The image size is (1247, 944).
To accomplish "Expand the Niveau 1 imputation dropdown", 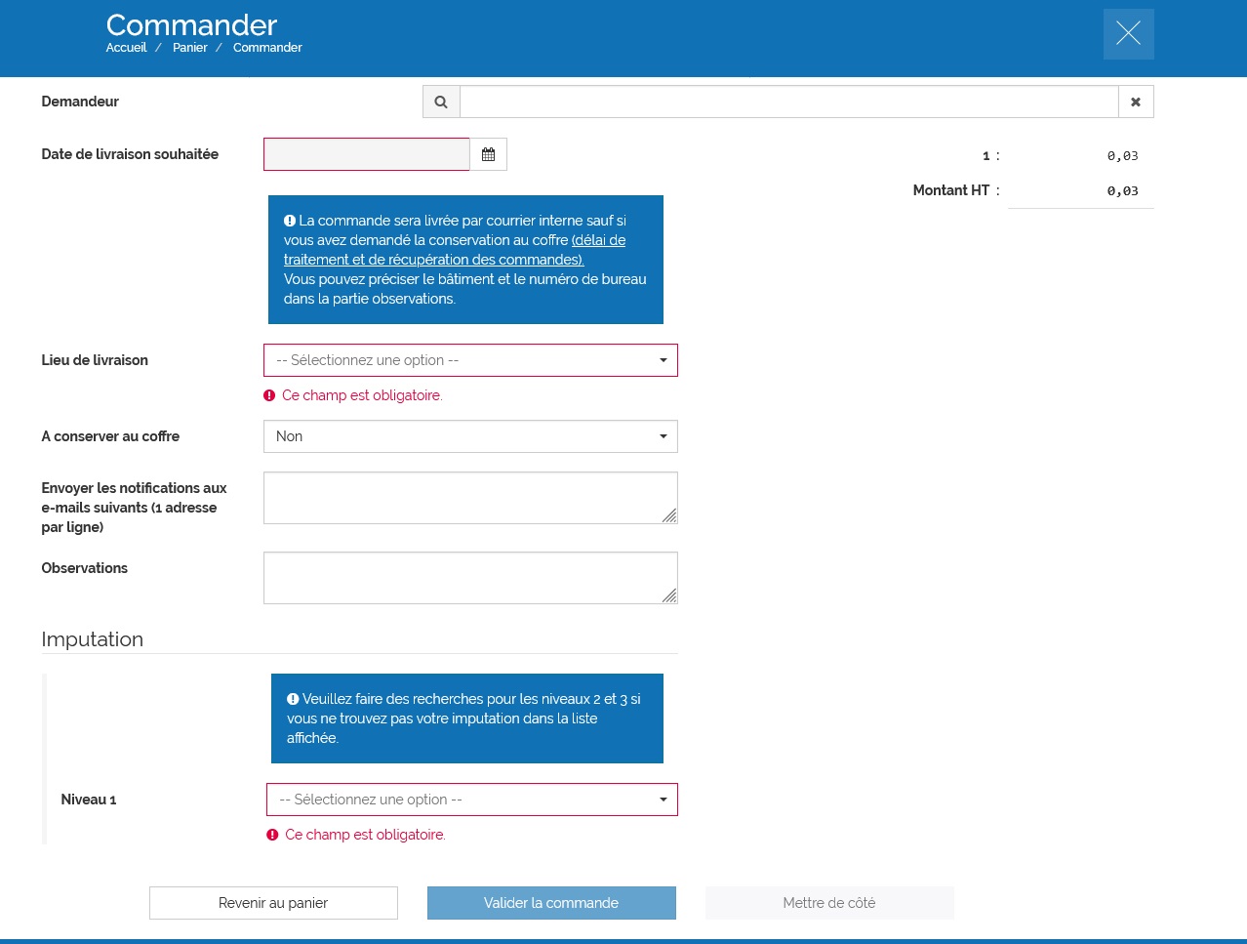I will (x=471, y=800).
